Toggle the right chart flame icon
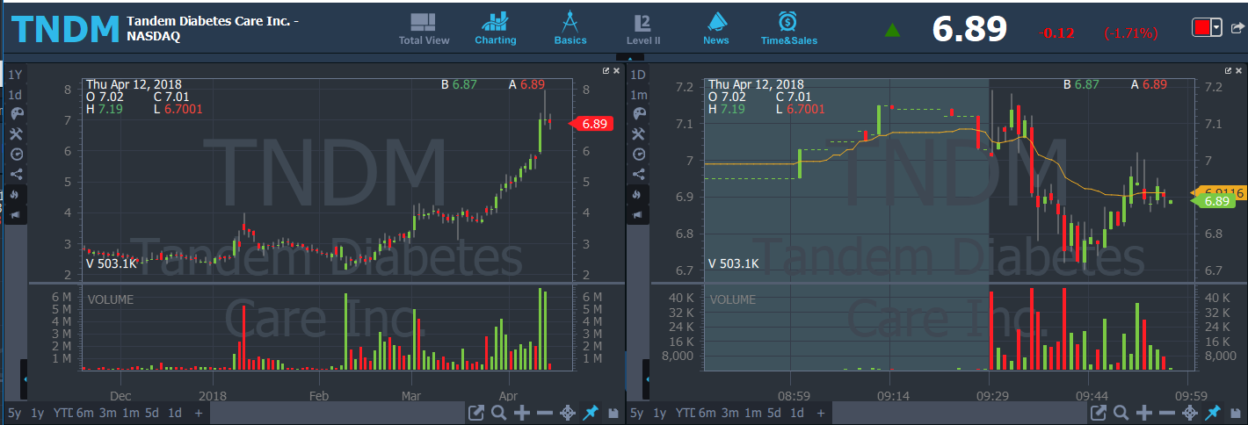 coord(639,194)
